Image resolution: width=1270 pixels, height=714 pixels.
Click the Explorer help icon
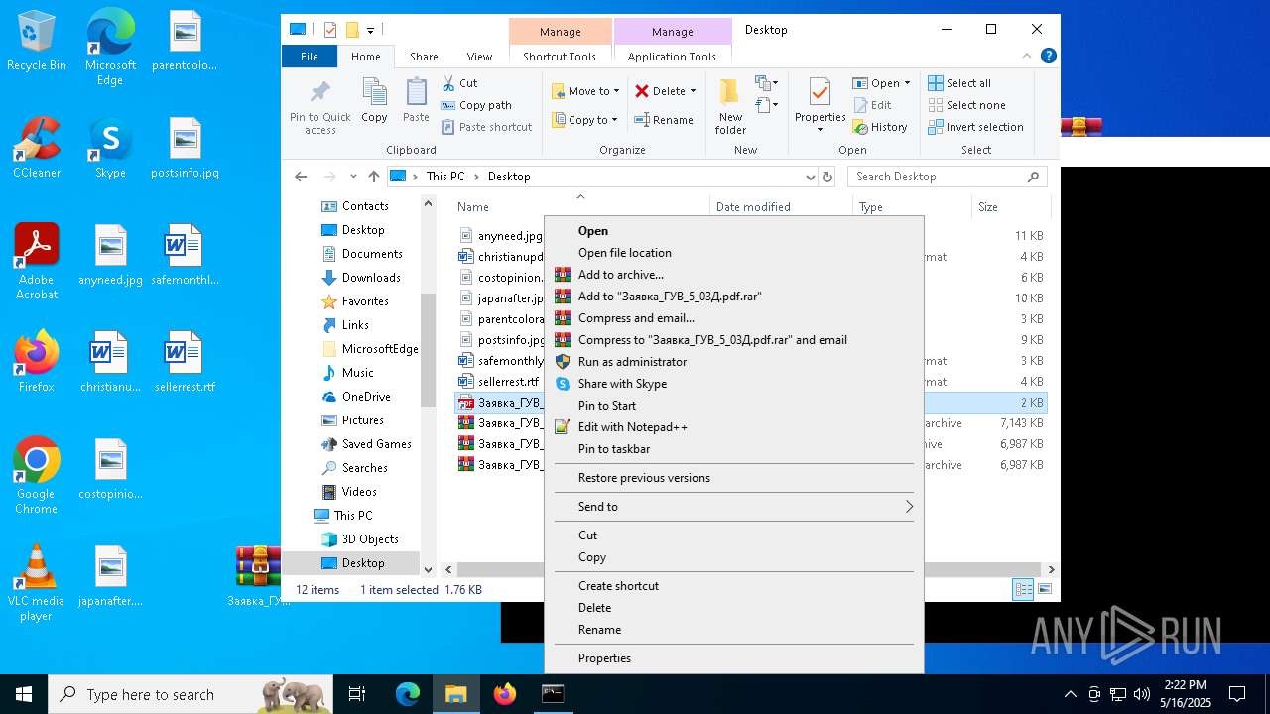click(x=1048, y=57)
